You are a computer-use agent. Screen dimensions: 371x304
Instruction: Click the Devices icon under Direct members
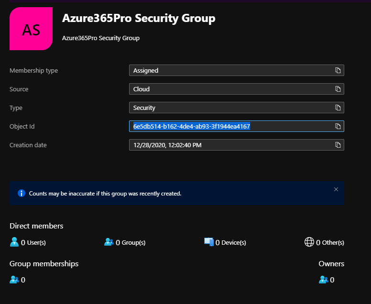coord(209,242)
